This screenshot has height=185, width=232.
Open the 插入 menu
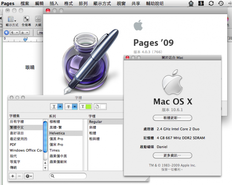[x=54, y=3]
